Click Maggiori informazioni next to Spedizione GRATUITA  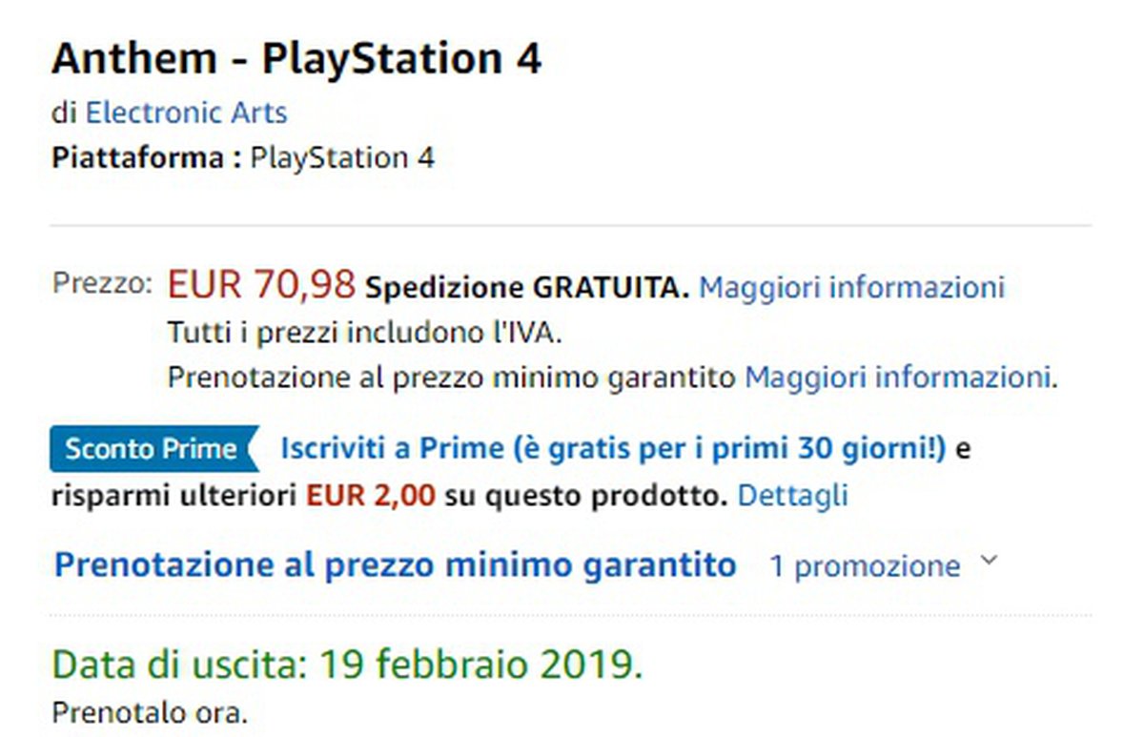(851, 287)
